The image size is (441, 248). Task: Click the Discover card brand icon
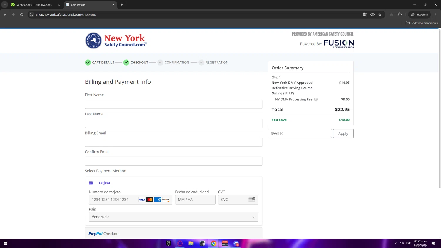pos(166,200)
